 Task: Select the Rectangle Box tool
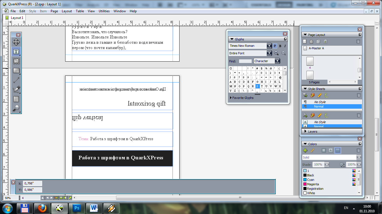click(x=16, y=70)
